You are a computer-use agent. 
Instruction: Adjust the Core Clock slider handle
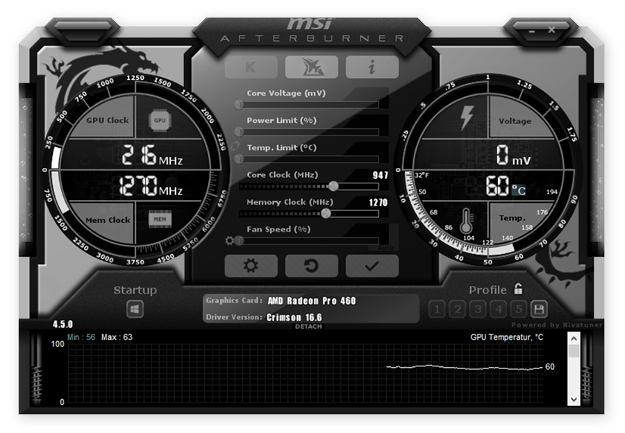[x=332, y=186]
